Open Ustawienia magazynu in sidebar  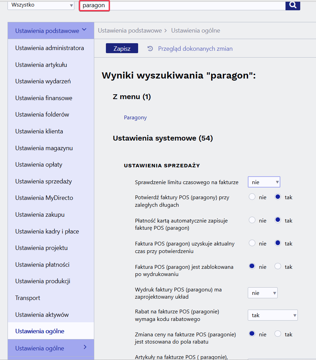point(44,148)
